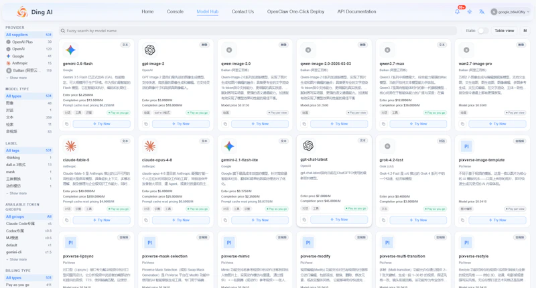Try Now on pixverse-image-template
Screen dimensions: 536x288
point(497,220)
